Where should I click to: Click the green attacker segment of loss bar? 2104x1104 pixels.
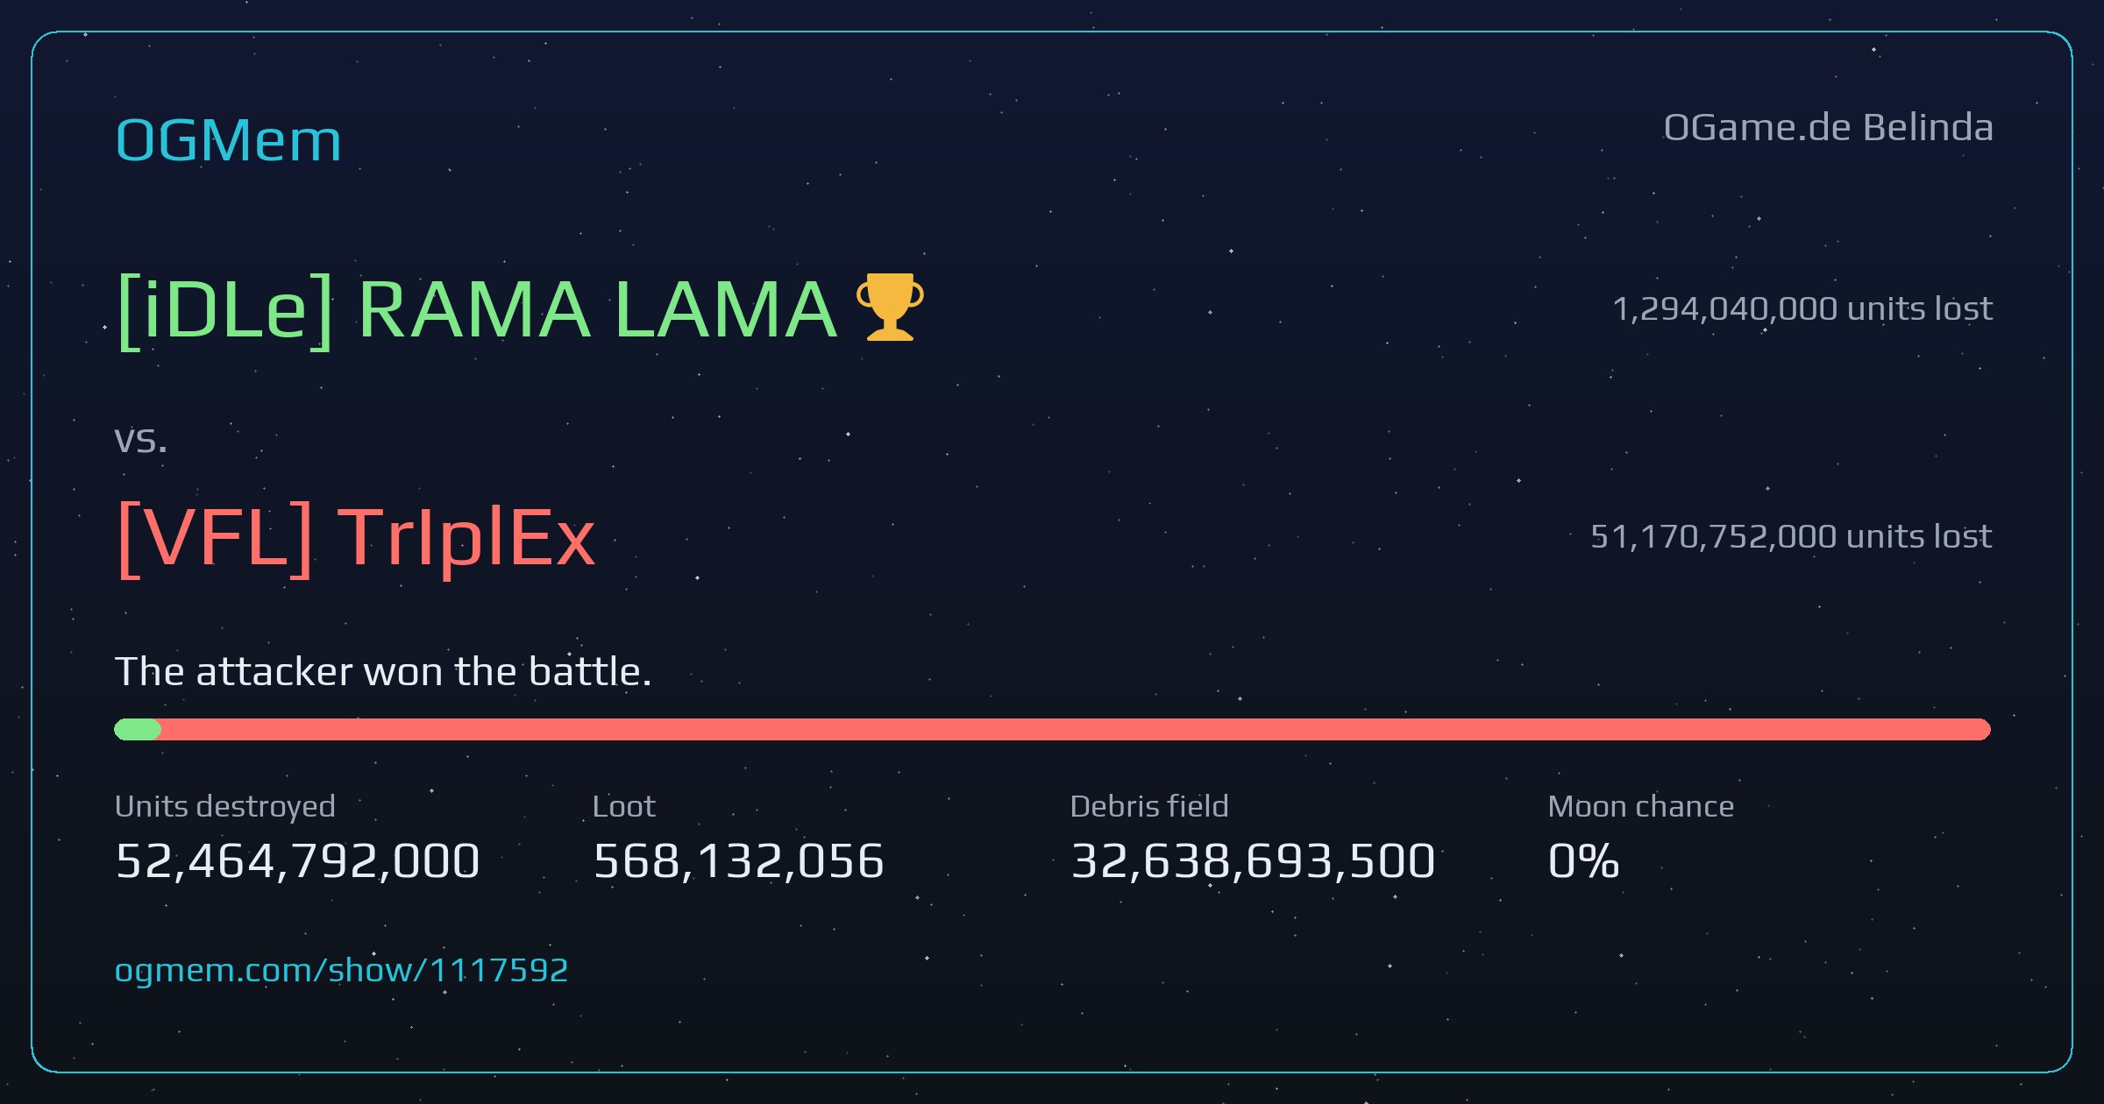[x=138, y=729]
